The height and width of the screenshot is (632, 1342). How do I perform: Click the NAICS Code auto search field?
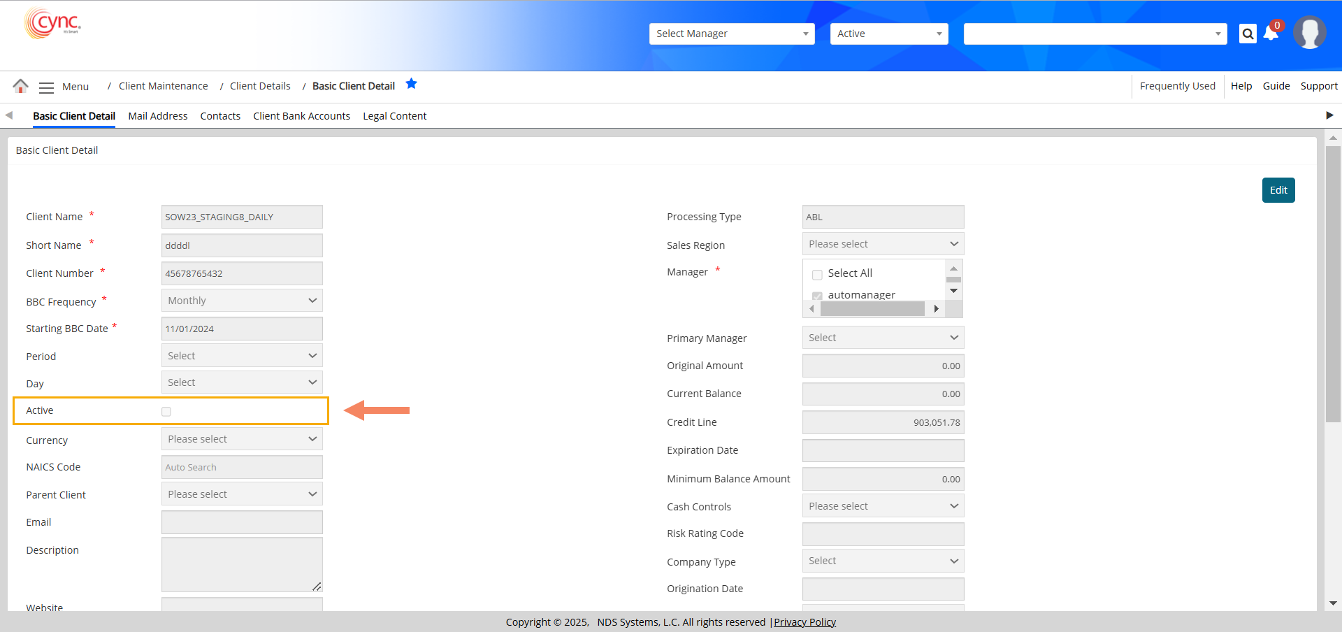pos(242,467)
